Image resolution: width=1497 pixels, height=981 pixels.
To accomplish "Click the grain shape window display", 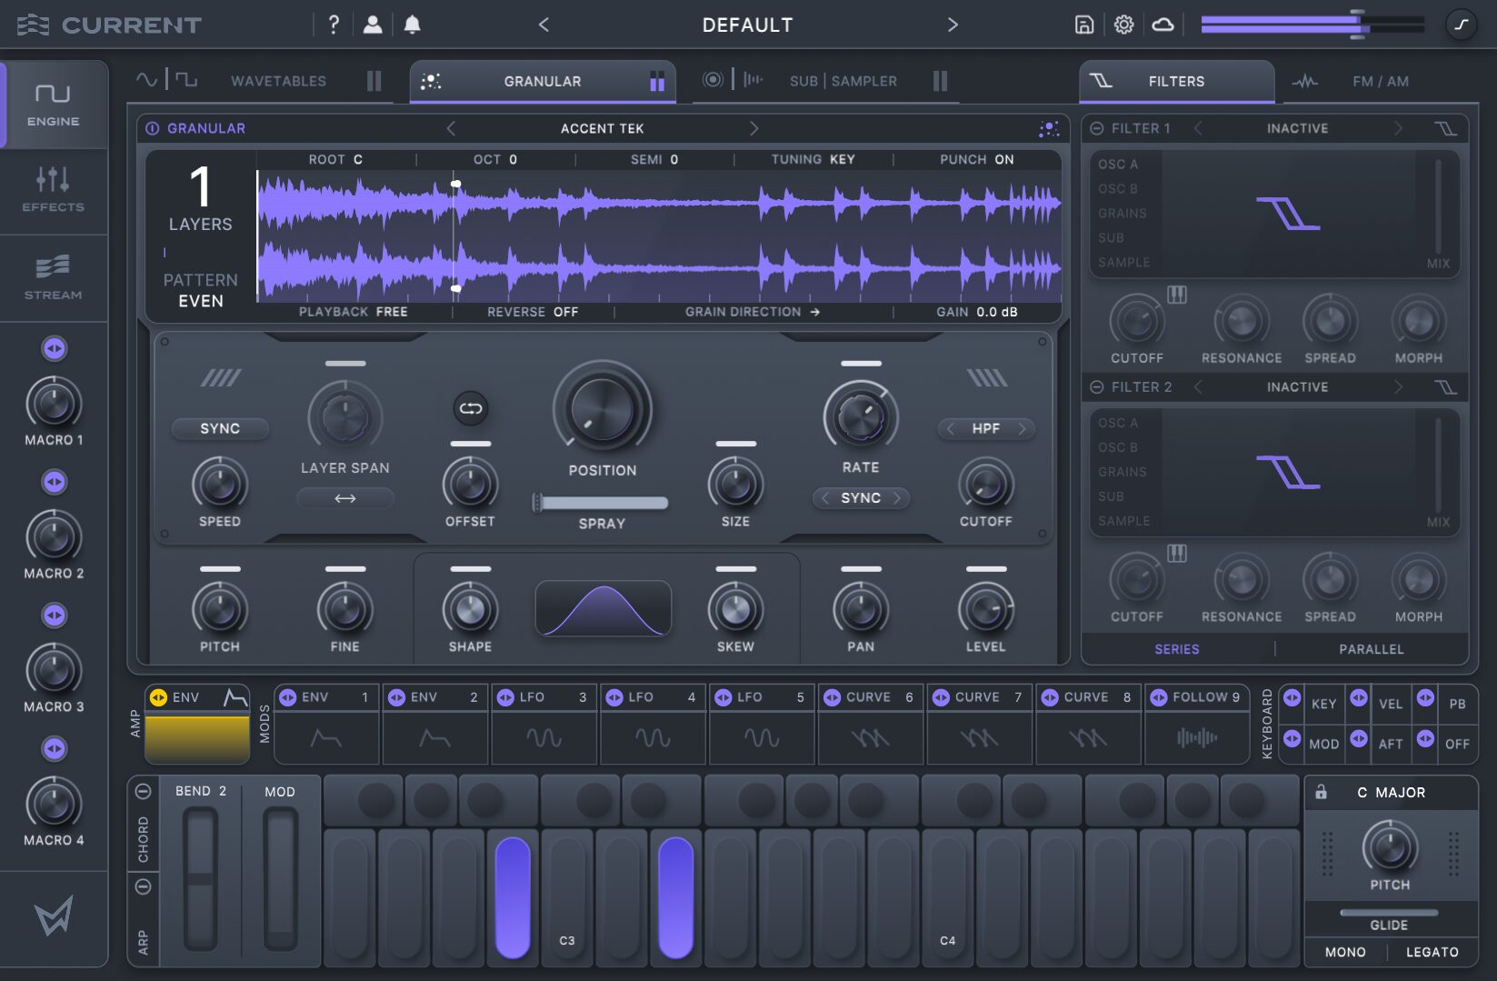I will coord(604,609).
